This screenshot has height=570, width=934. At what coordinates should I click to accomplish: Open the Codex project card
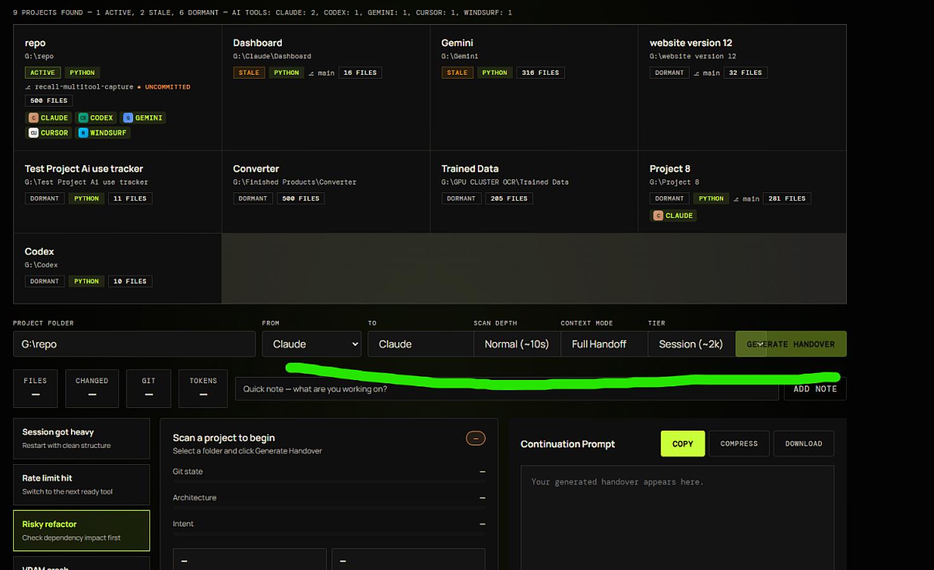click(118, 269)
